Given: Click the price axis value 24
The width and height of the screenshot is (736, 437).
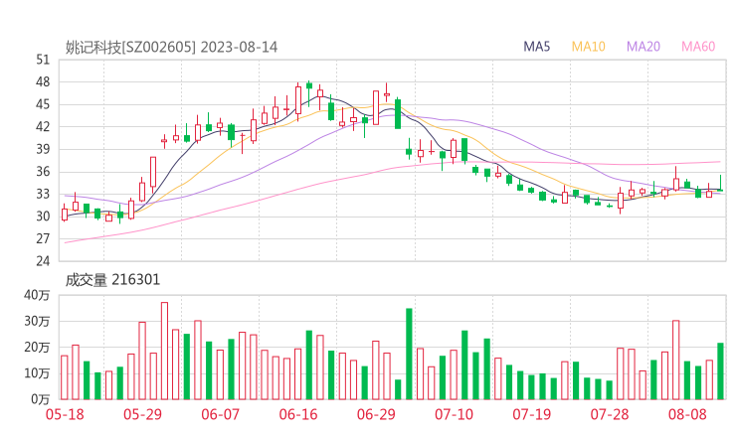Looking at the screenshot, I should point(43,260).
